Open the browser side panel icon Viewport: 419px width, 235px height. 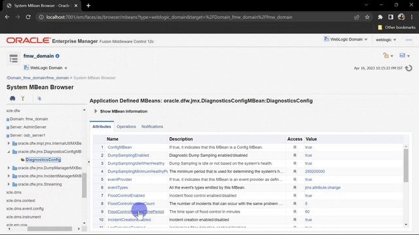(x=391, y=17)
